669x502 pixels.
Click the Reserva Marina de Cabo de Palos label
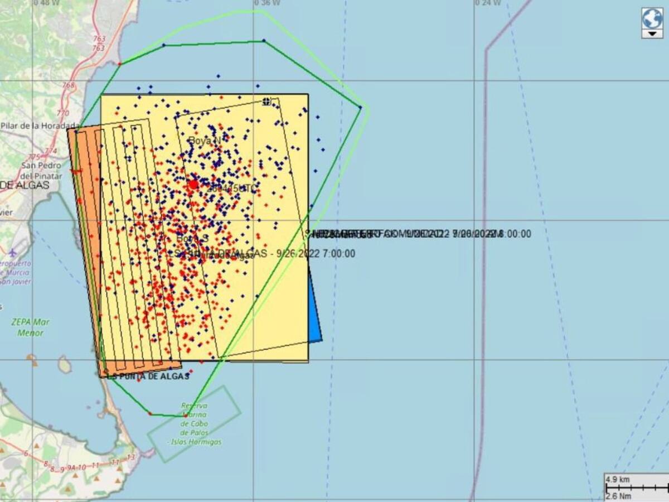click(x=194, y=424)
